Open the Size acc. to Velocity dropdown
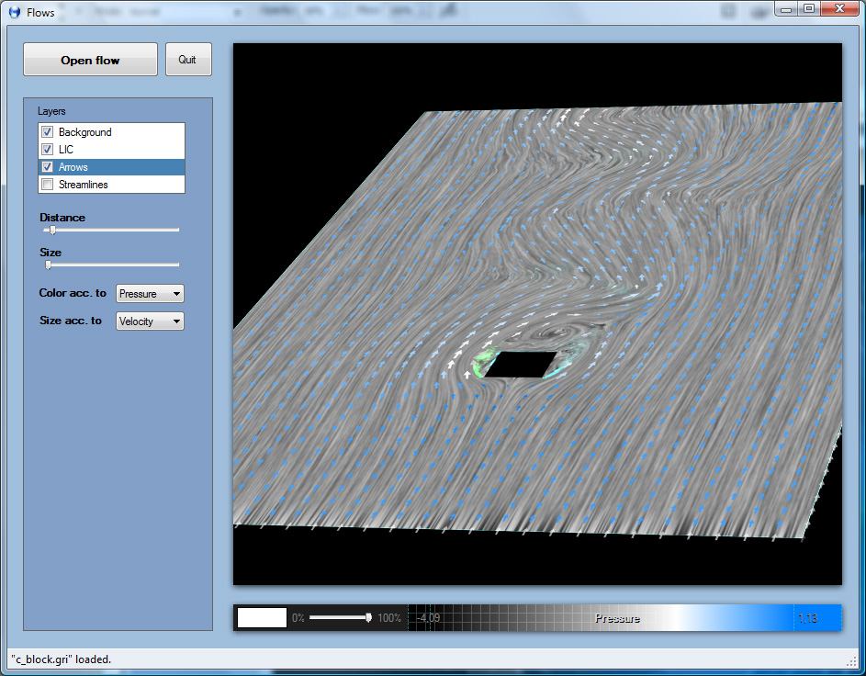866x676 pixels. coord(150,321)
